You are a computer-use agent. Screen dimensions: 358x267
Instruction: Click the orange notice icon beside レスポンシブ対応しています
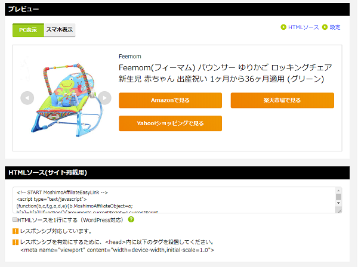16,231
